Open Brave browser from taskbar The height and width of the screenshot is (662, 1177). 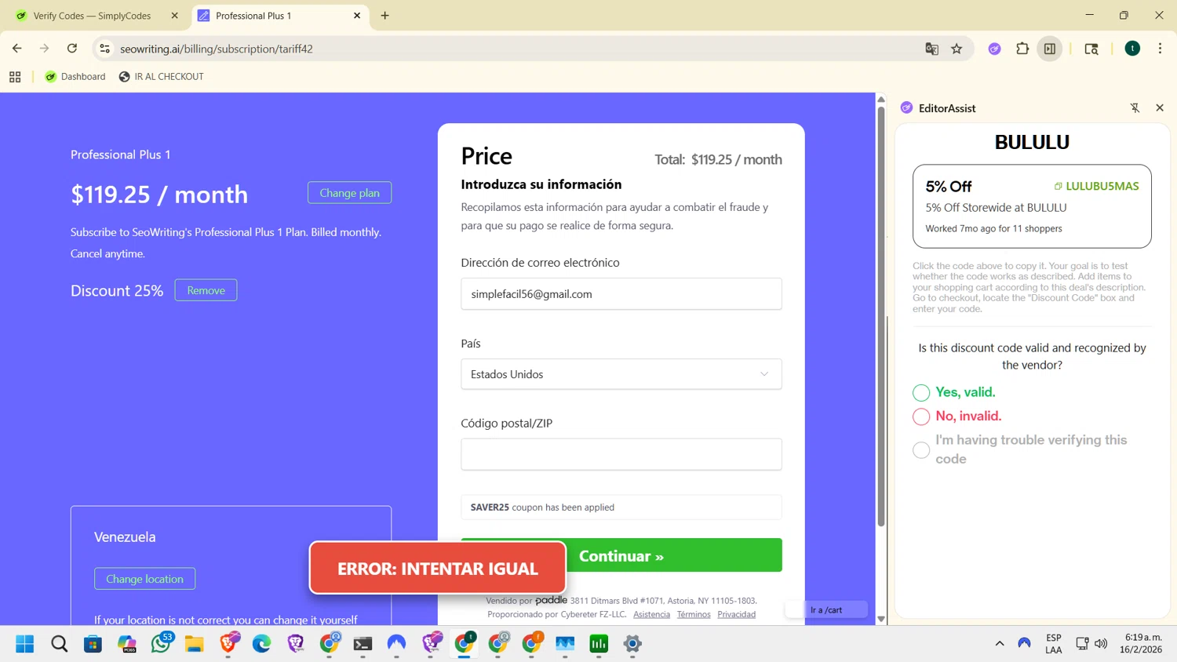tap(228, 644)
